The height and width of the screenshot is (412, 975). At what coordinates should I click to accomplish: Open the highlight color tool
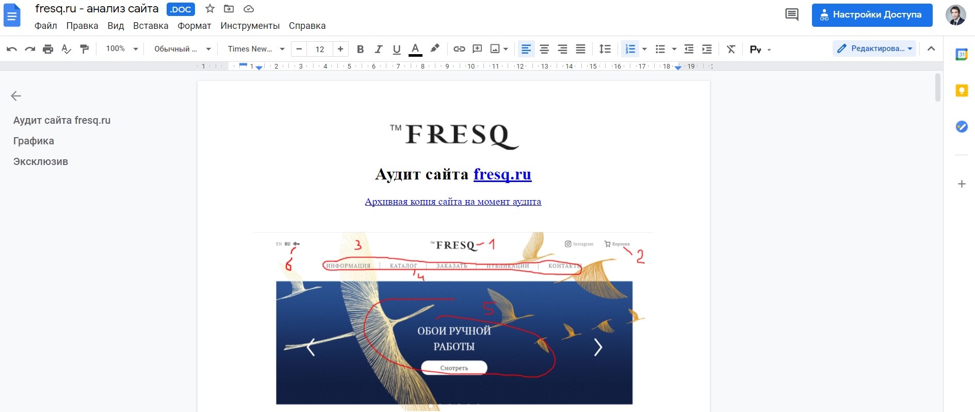tap(434, 49)
